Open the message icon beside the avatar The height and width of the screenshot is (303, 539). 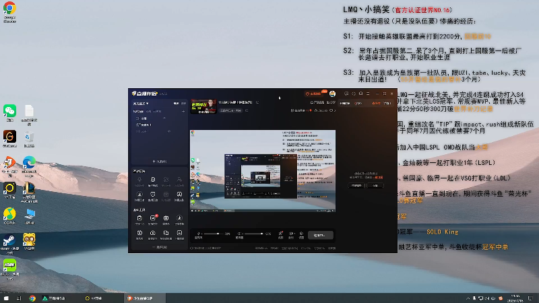[x=346, y=94]
